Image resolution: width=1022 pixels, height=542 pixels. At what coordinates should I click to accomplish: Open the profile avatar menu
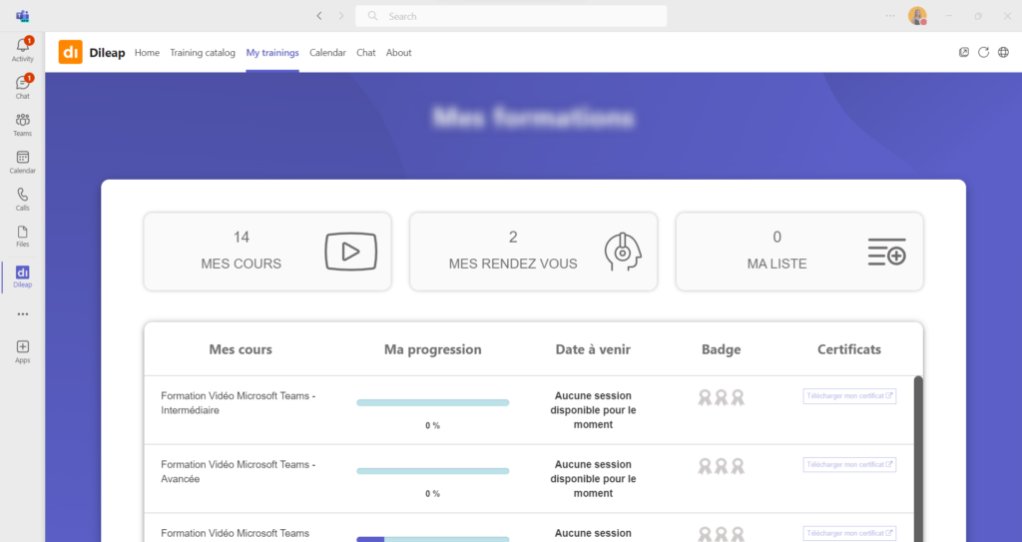tap(918, 16)
